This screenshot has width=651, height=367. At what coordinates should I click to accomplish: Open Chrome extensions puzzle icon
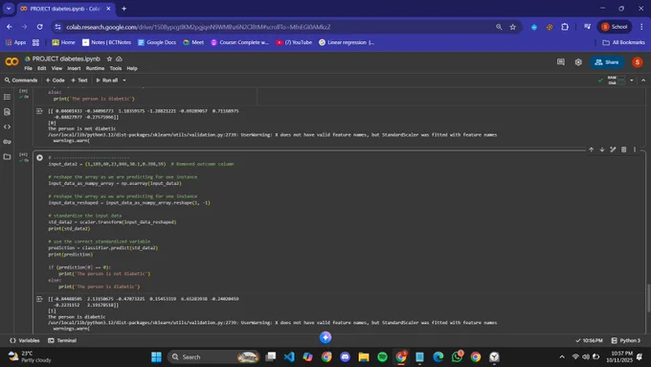click(x=565, y=27)
